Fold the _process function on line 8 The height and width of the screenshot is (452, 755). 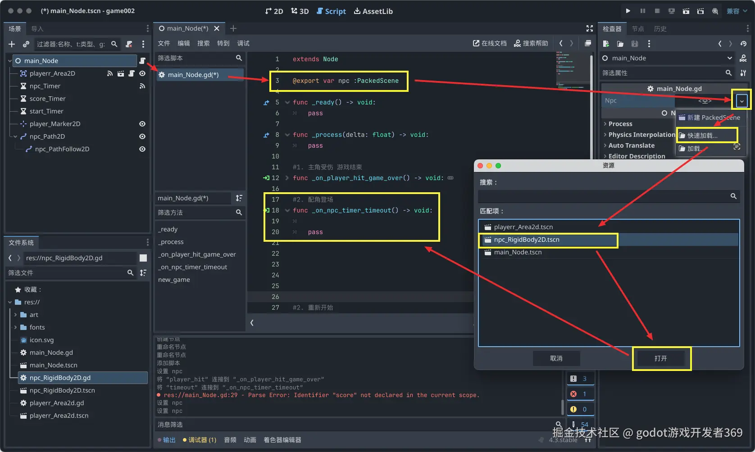tap(287, 135)
